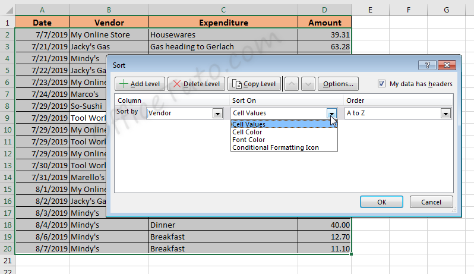Toggle My data has headers checkbox
The height and width of the screenshot is (274, 474).
381,84
